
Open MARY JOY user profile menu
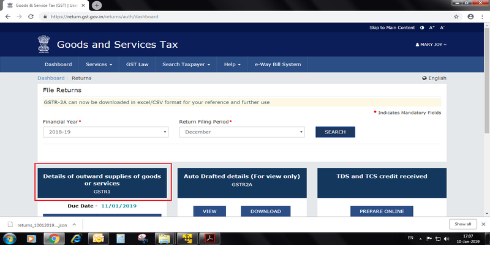tap(431, 45)
